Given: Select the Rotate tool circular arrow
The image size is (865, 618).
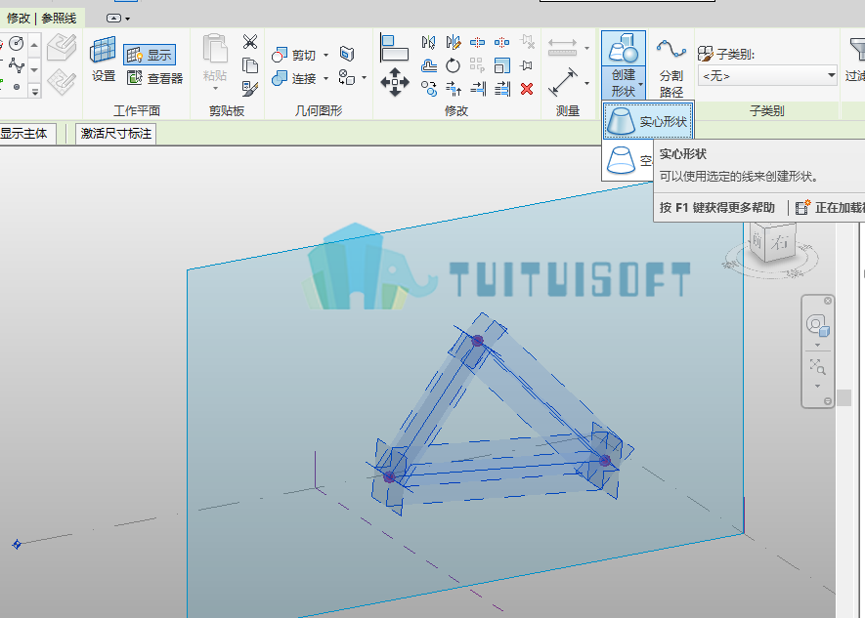Looking at the screenshot, I should (453, 65).
